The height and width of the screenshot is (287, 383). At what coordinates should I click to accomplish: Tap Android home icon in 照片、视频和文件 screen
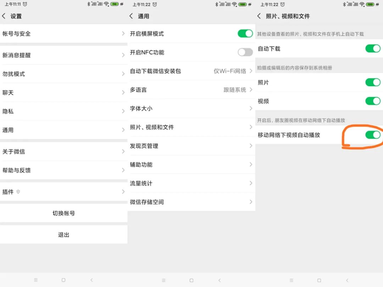[x=319, y=280]
